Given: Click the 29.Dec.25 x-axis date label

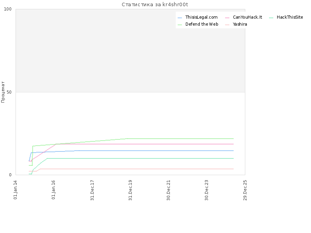Looking at the screenshot, I should pos(245,190).
